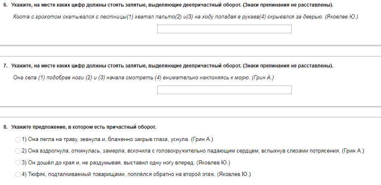Click question 6 instruction heading text

(x=172, y=5)
